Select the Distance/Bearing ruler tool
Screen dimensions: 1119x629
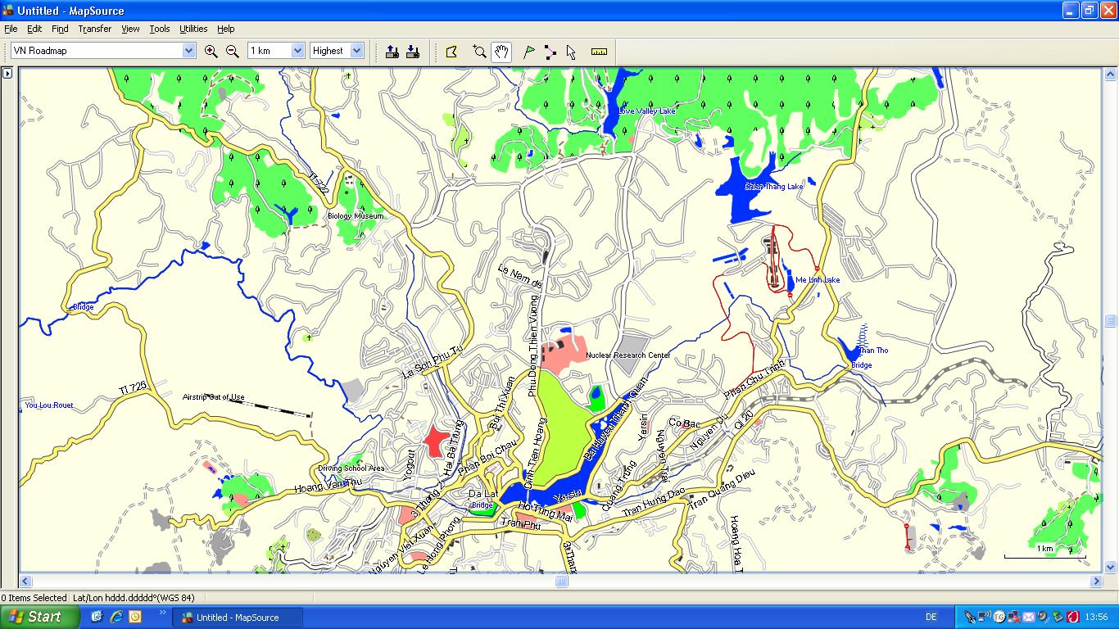pos(600,51)
